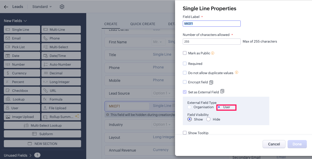Screen dimensions: 312x159
Task: Switch to the Create tab
Action: [111, 24]
